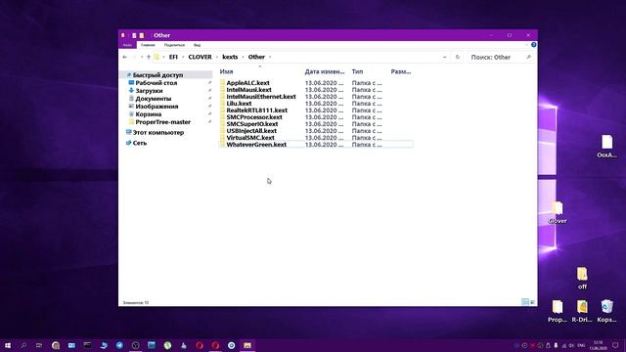The height and width of the screenshot is (352, 626).
Task: Open Telegram from the taskbar
Action: (119, 345)
